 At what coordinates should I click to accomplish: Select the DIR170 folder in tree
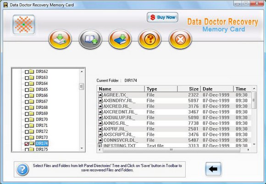[x=42, y=119]
